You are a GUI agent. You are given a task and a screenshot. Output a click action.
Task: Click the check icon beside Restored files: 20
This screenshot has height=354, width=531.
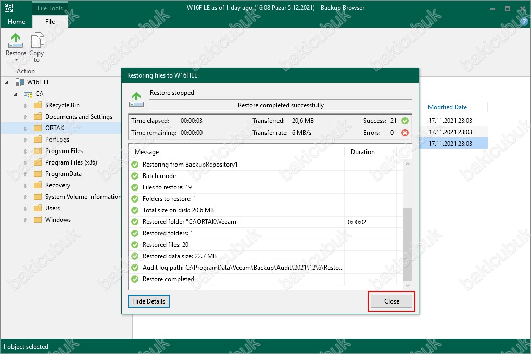(x=135, y=245)
